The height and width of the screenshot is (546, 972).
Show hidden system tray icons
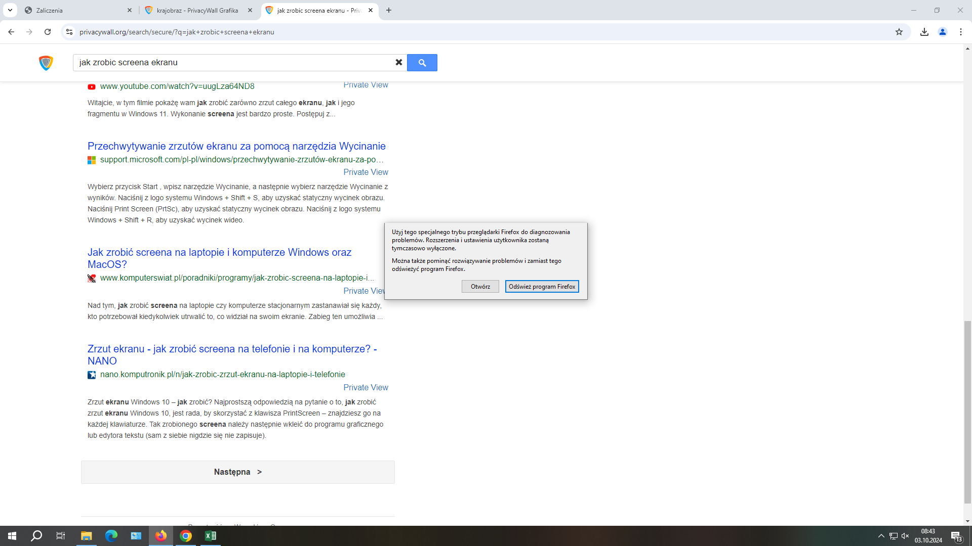click(881, 536)
